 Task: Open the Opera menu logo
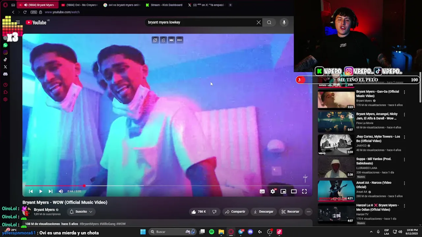coord(5,5)
